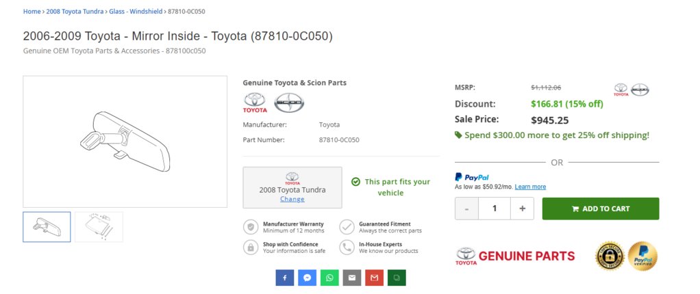Share via Facebook Messenger icon

click(x=308, y=278)
